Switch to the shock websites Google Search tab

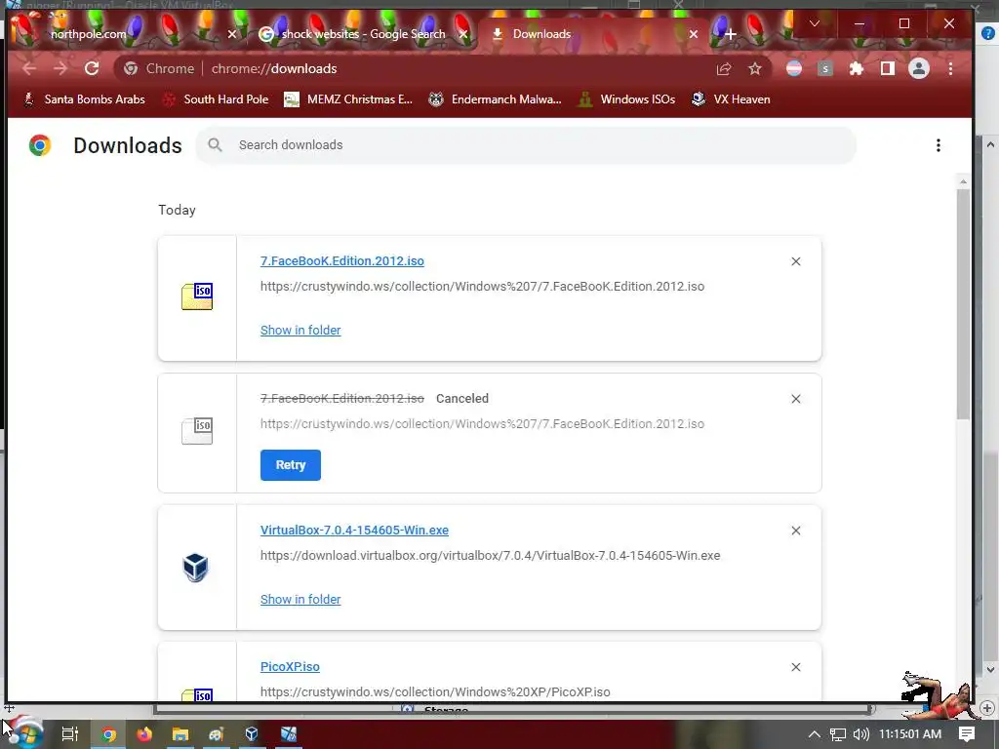coord(363,34)
